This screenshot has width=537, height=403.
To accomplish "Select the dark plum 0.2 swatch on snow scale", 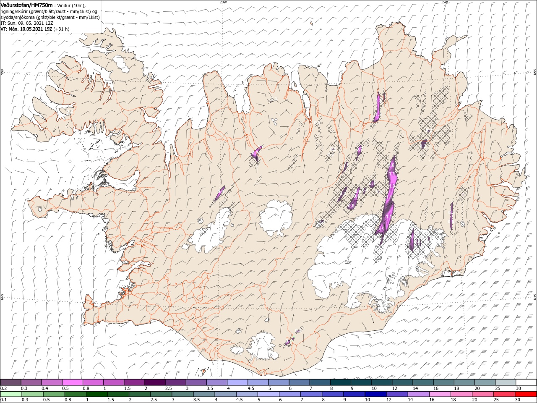I will pos(11,382).
